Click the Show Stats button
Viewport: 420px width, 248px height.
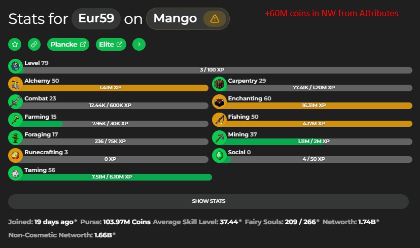[x=208, y=201]
